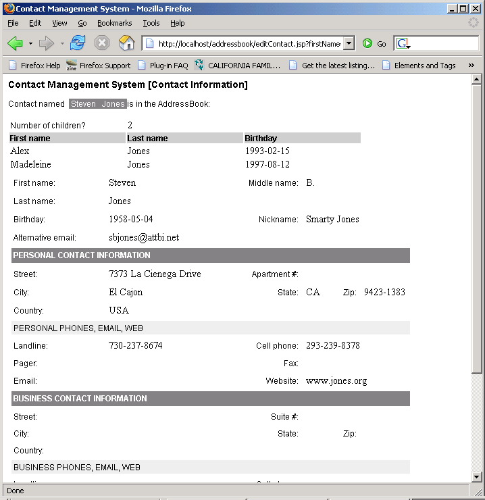
Task: Click the CALIFORNIA FAMIL... bookmark icon
Action: click(x=199, y=66)
